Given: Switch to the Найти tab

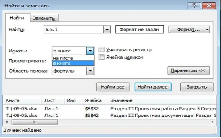Looking at the screenshot, I should pyautogui.click(x=17, y=18).
